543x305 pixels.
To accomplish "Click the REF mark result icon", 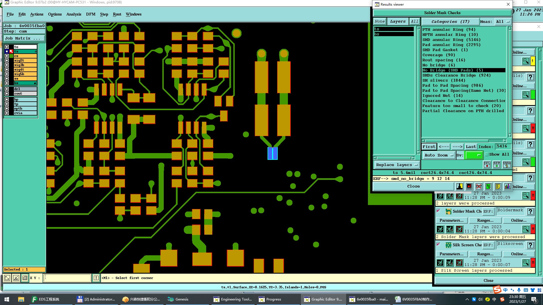I will pos(496,164).
